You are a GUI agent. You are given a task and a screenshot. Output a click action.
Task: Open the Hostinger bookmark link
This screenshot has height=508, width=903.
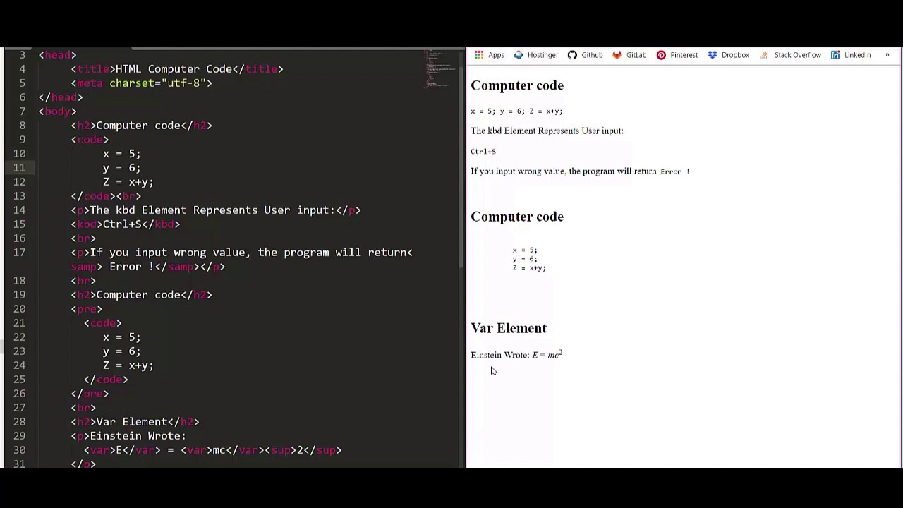click(x=543, y=55)
